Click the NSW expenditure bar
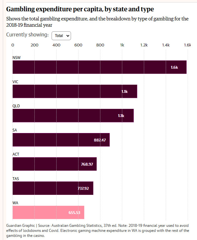 point(99,67)
